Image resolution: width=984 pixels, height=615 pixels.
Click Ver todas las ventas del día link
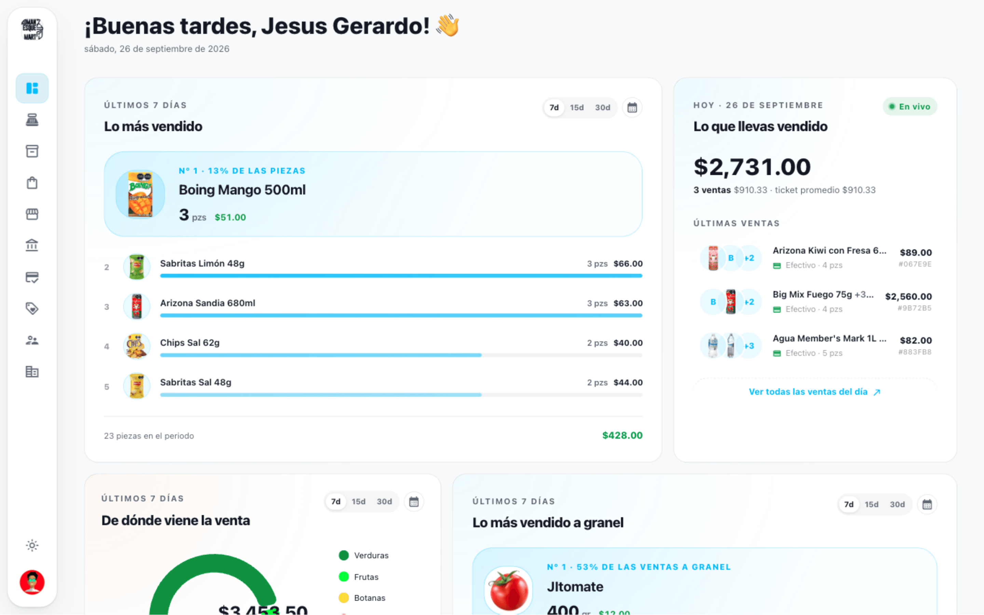(815, 392)
